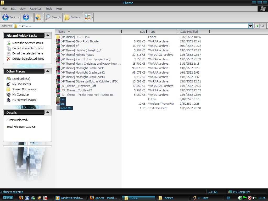Collapse the Details panel

click(x=48, y=112)
